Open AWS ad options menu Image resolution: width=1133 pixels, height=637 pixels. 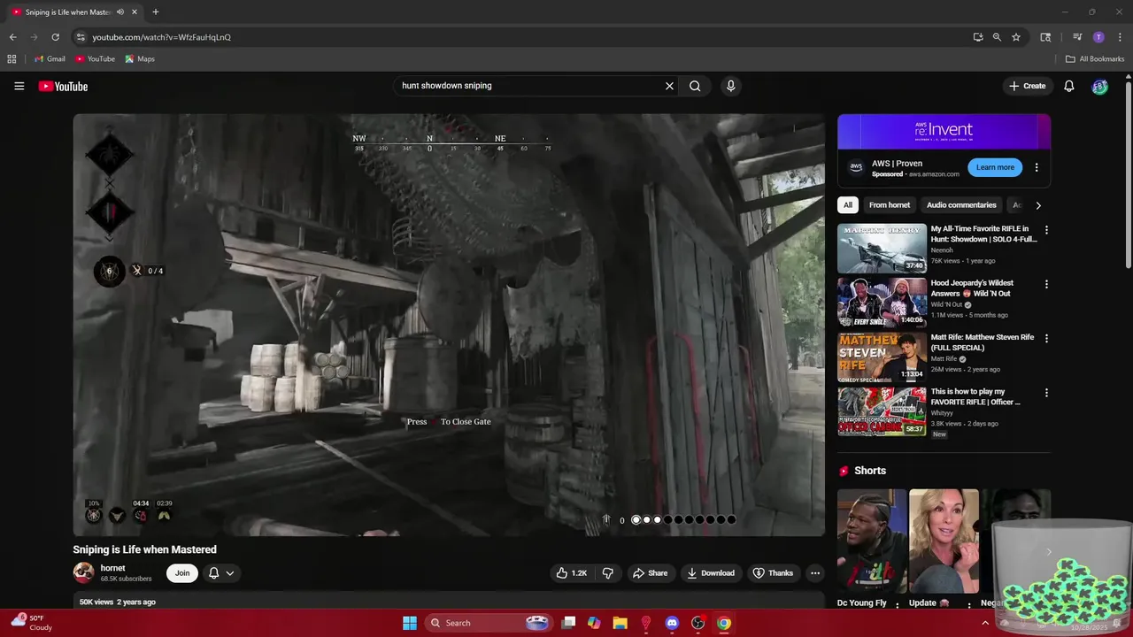point(1037,167)
